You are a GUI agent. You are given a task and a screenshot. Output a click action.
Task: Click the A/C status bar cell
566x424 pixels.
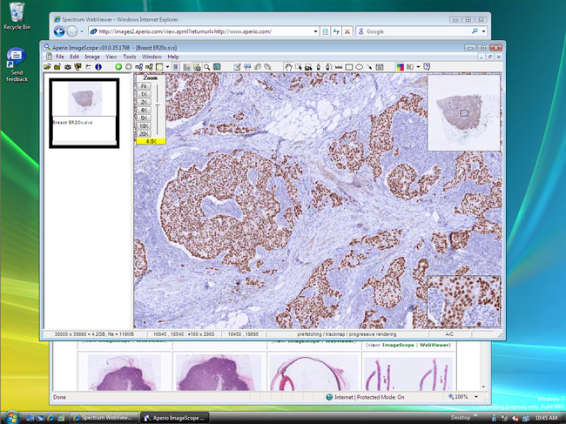tap(449, 334)
